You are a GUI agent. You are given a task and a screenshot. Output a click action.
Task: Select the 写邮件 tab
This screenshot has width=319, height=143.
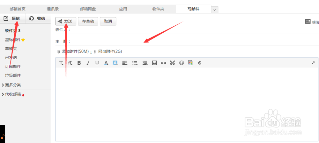[x=193, y=9]
